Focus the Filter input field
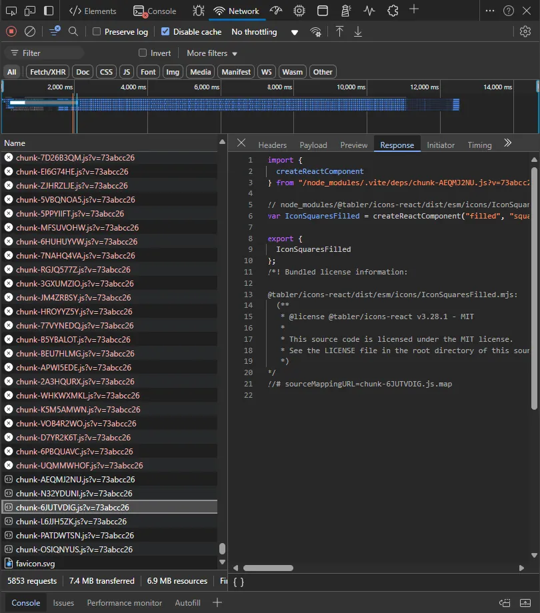The image size is (540, 613). 44,53
